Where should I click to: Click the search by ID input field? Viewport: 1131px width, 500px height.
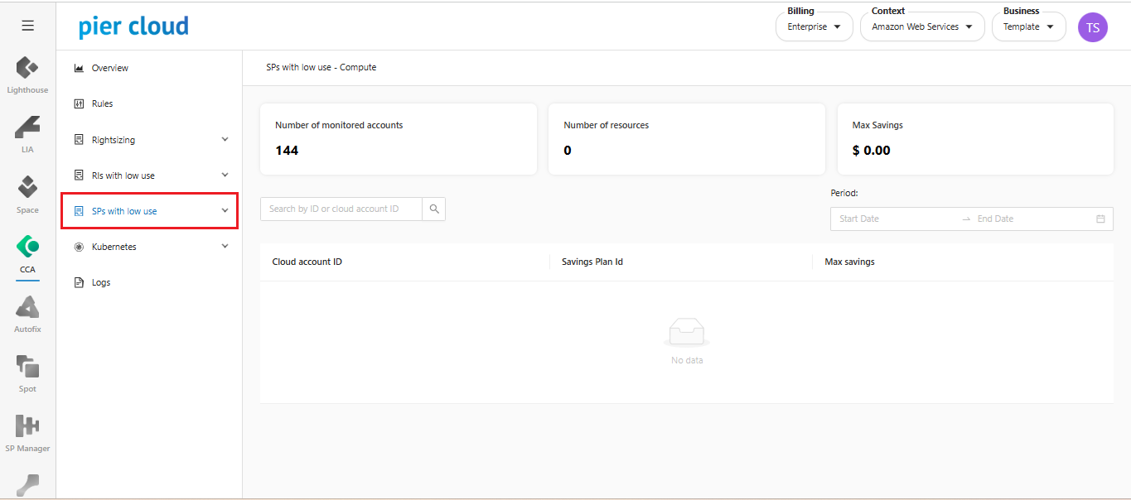(341, 209)
